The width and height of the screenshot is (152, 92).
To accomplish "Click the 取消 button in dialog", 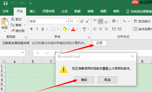I will pos(107,80).
